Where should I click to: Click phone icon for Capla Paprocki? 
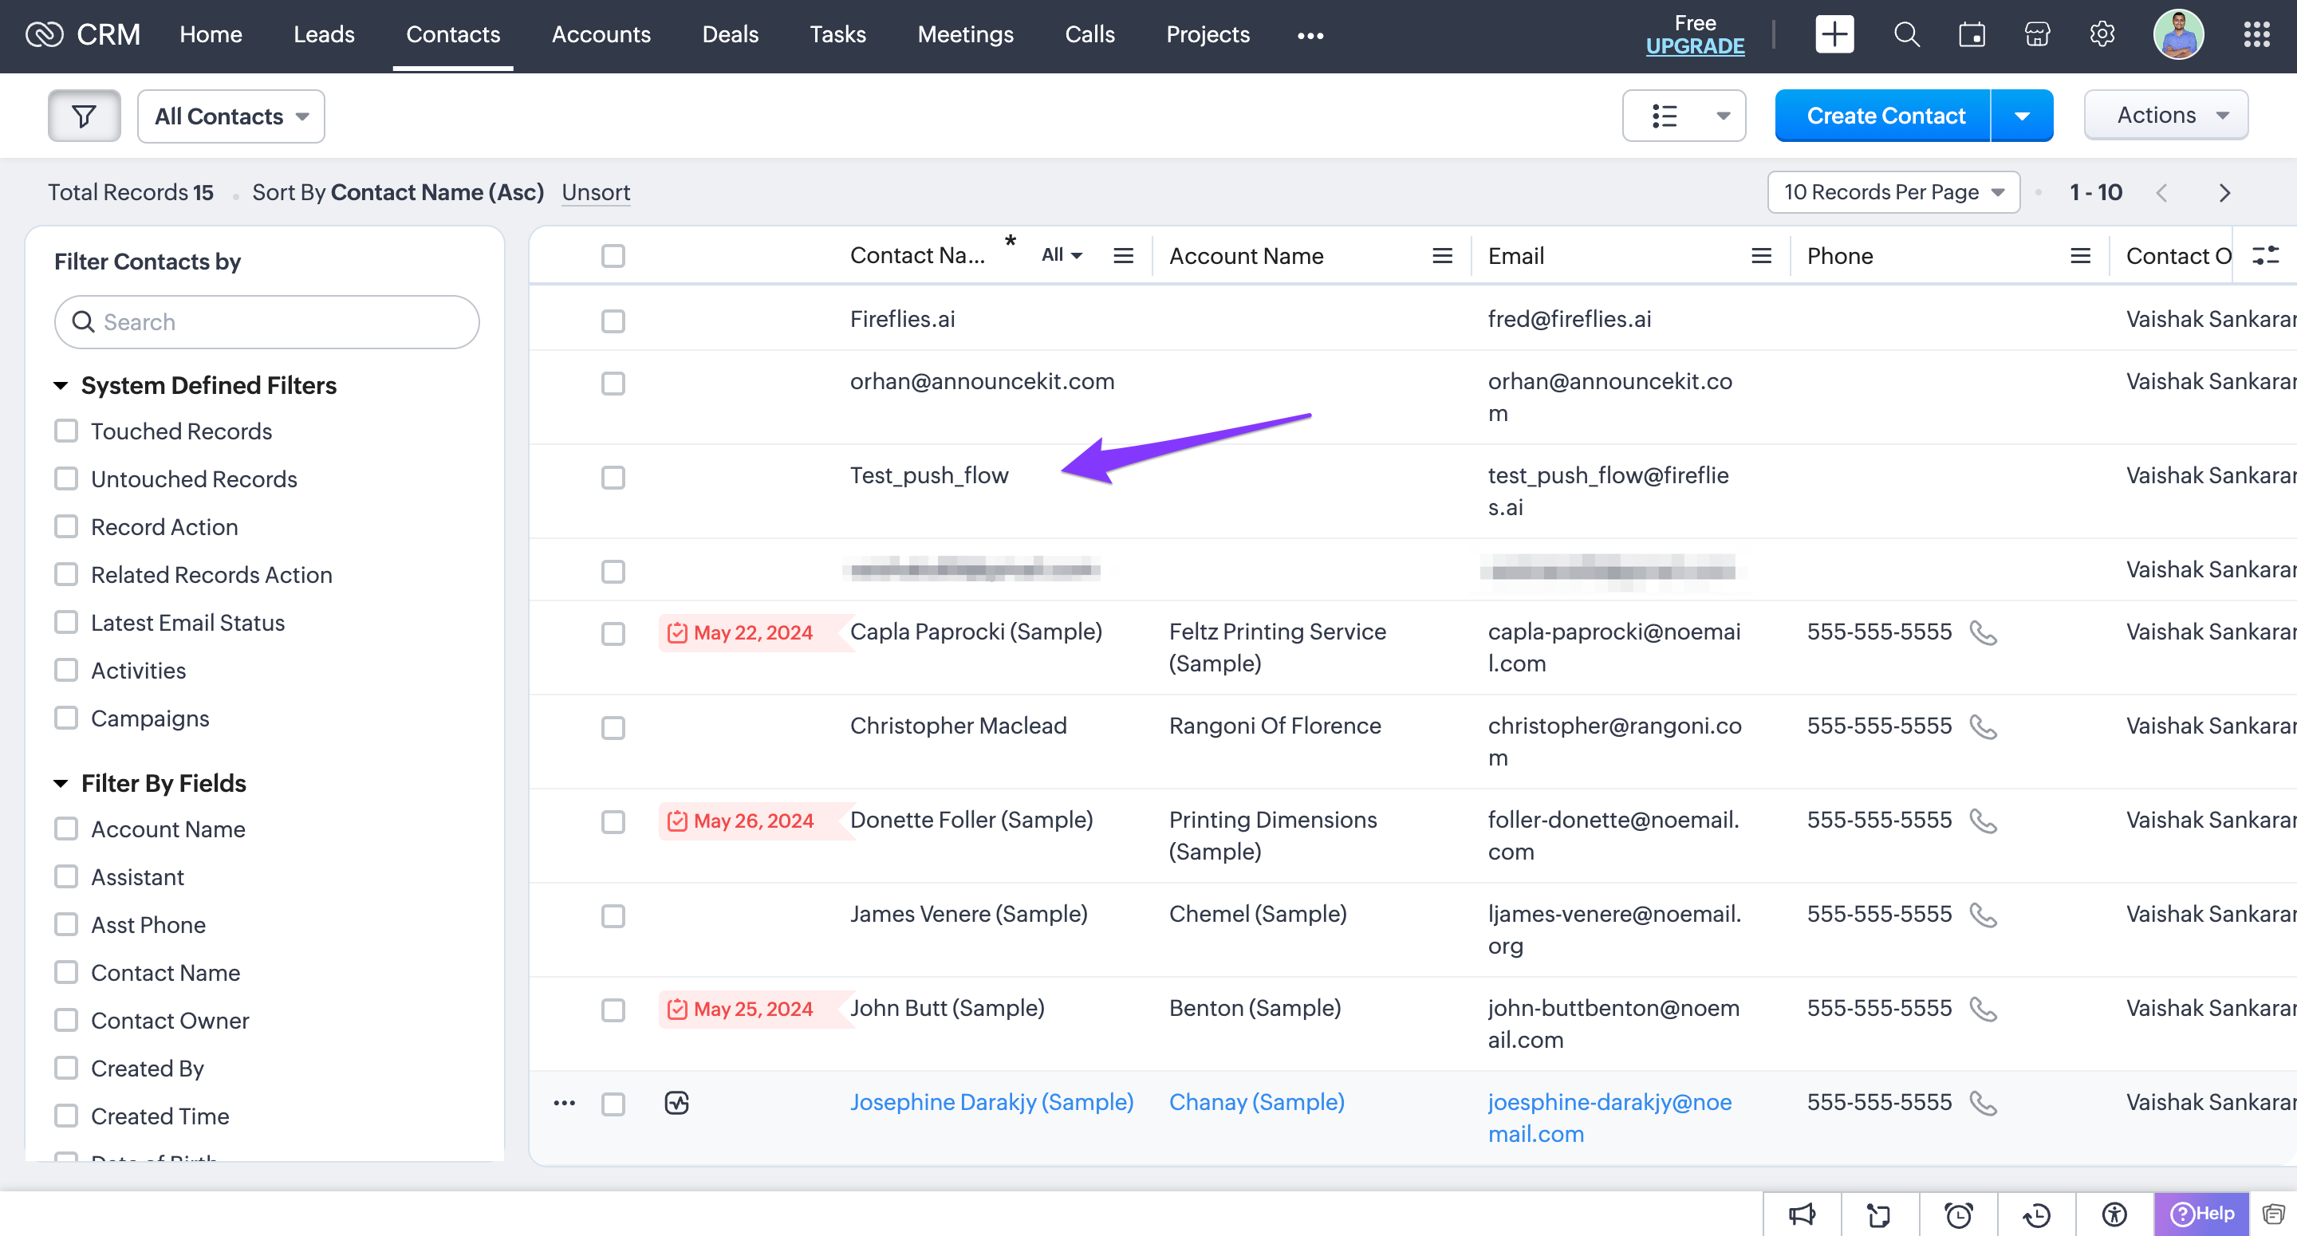coord(1982,632)
